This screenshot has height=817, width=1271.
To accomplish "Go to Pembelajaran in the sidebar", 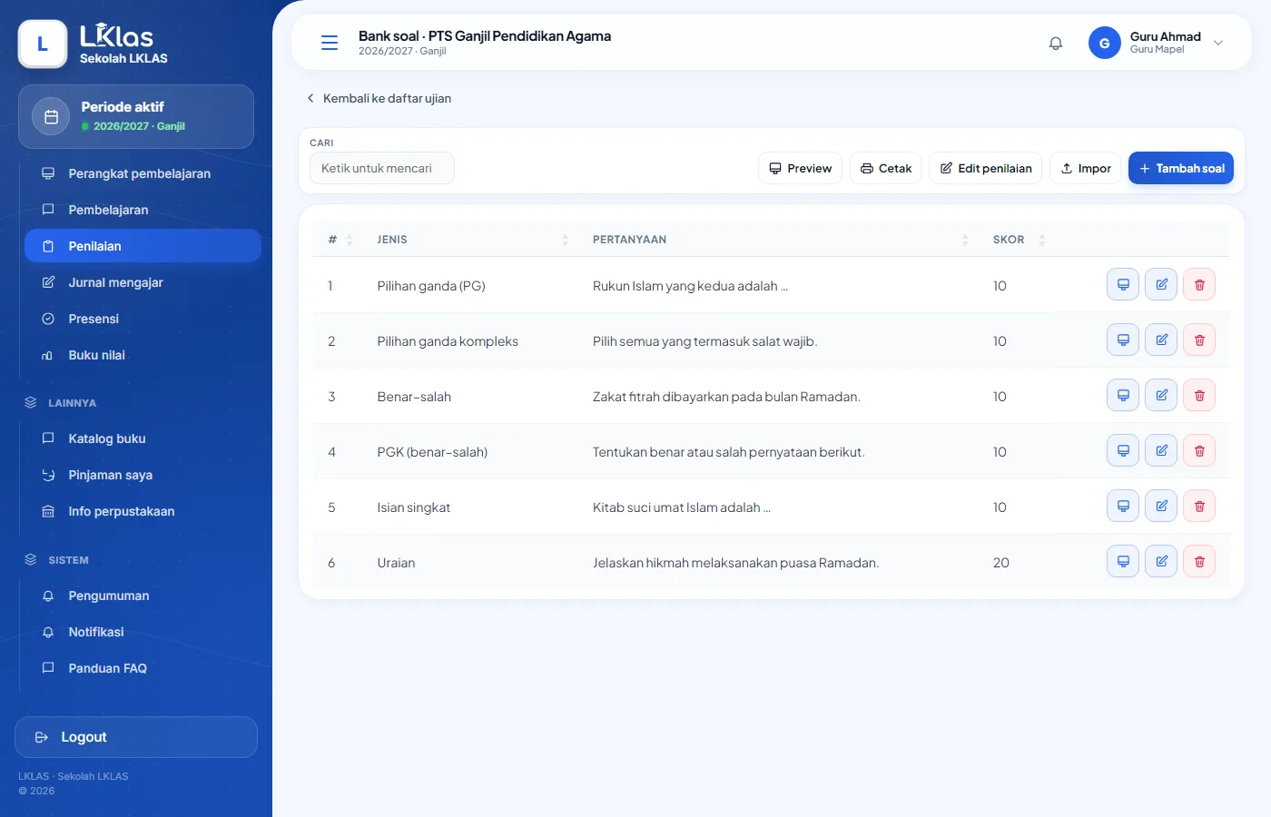I will point(143,210).
